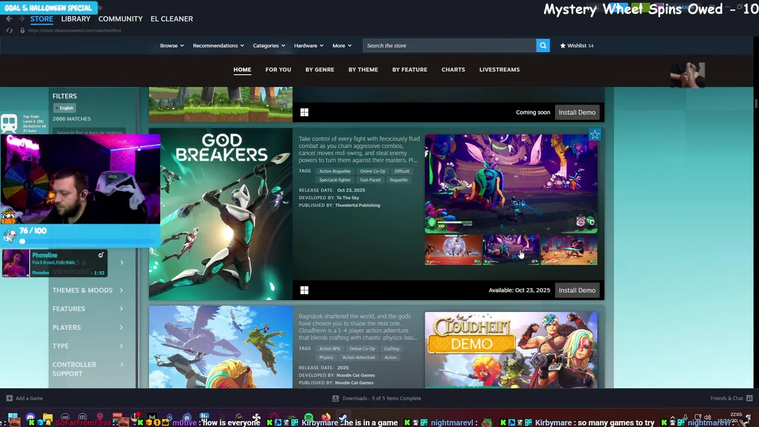
Task: Open the Cloudheim Demo banner image
Action: coord(511,350)
